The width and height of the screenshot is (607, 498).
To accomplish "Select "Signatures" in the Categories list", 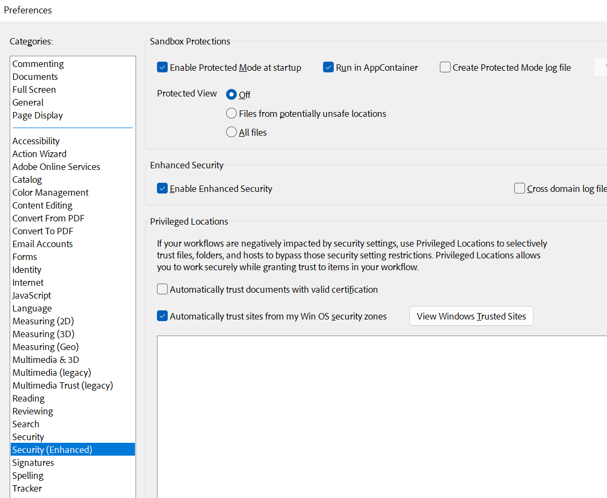I will coord(33,462).
